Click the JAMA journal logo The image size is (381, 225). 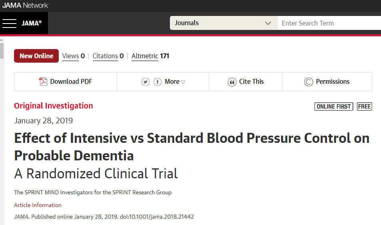point(32,23)
